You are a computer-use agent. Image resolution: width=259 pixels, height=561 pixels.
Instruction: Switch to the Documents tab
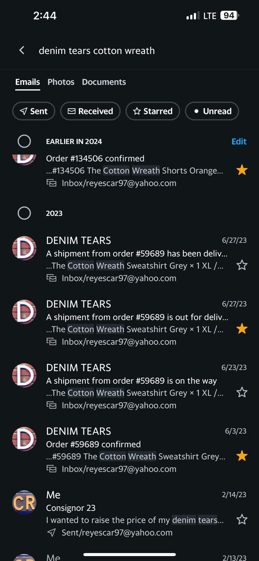104,82
